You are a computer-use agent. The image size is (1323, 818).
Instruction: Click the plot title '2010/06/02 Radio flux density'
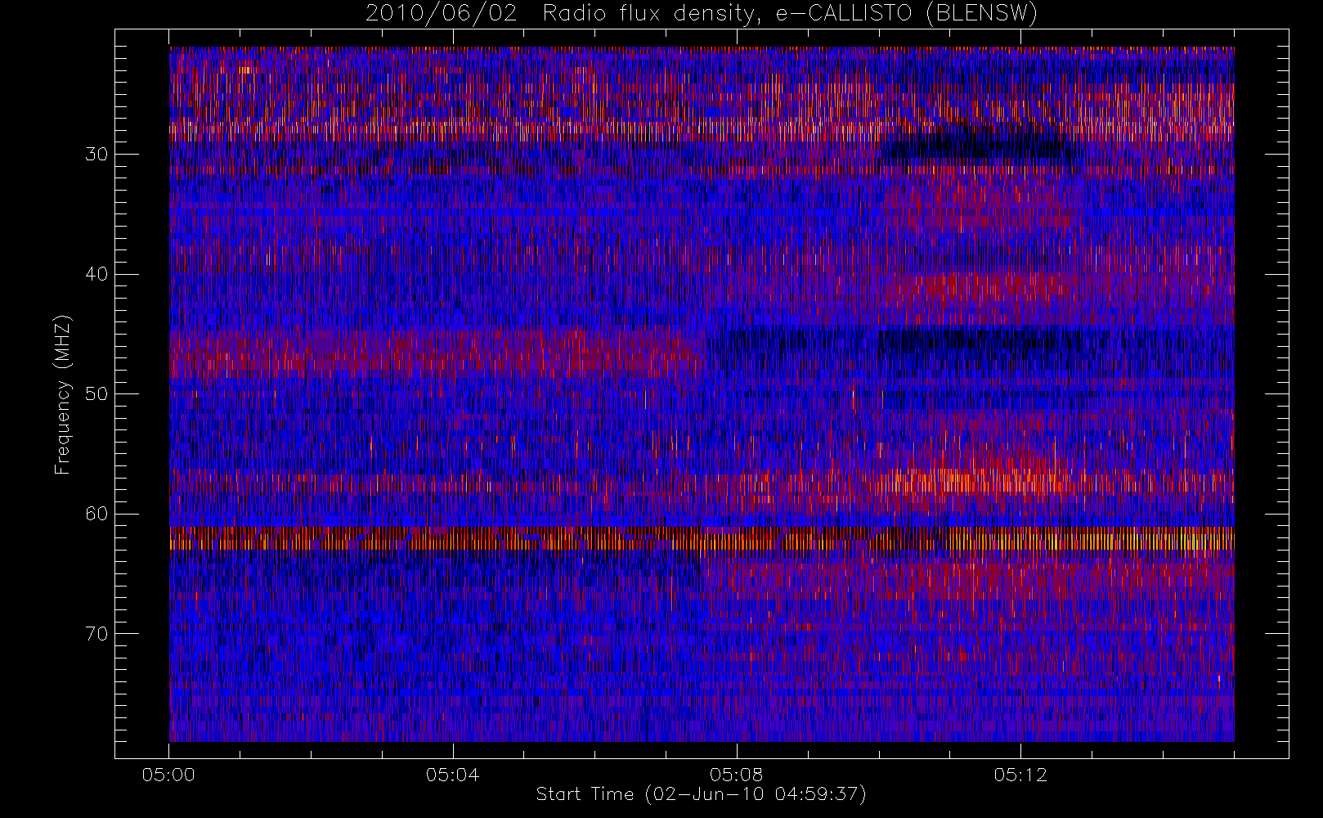(x=701, y=14)
